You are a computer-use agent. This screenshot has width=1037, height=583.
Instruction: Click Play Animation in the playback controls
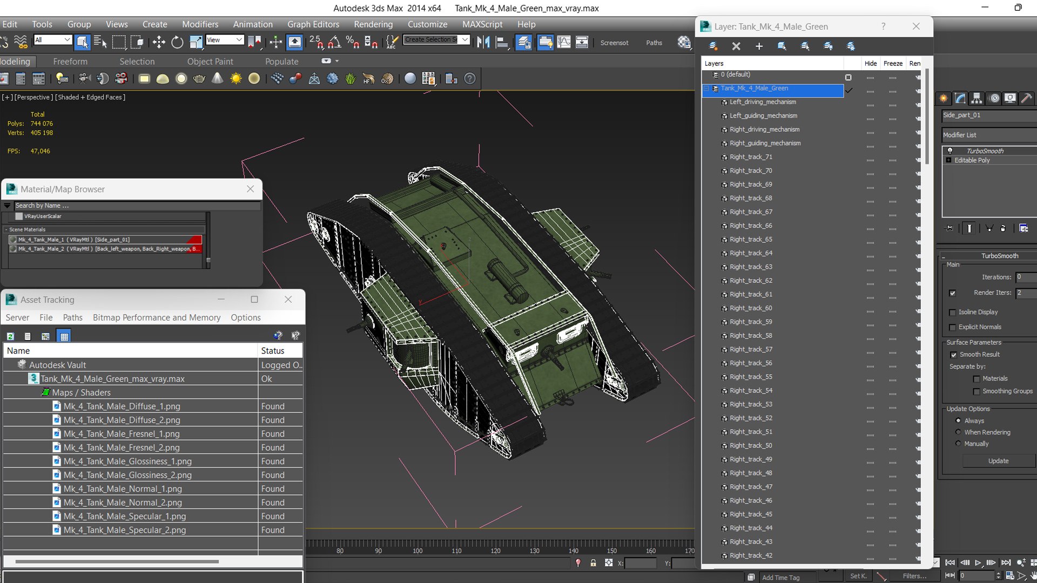pos(978,563)
